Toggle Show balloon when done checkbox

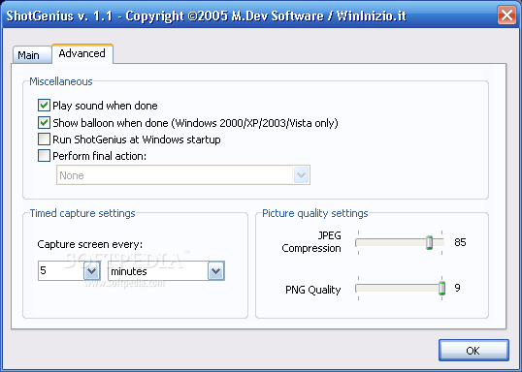click(x=44, y=123)
